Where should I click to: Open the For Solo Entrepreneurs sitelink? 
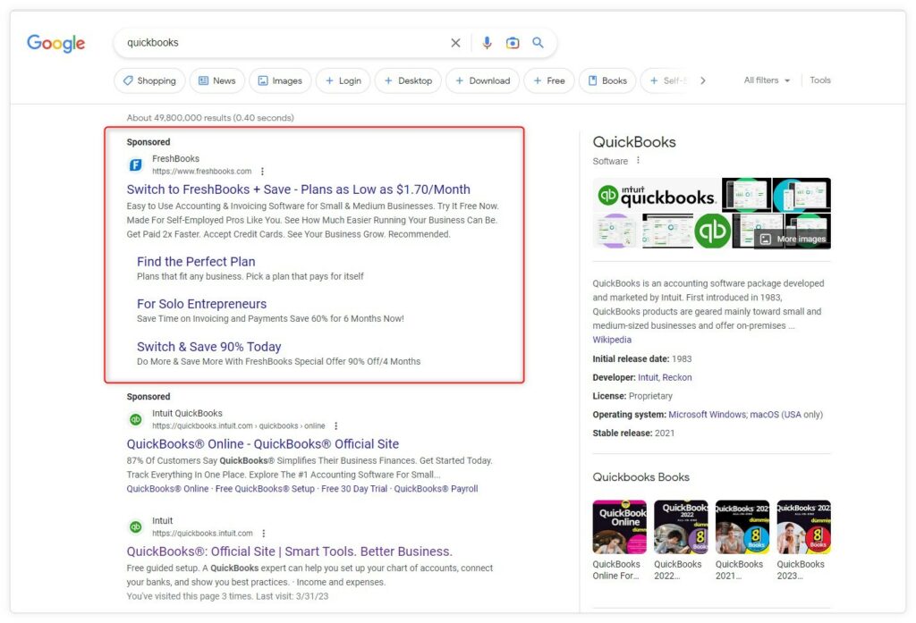coord(201,304)
